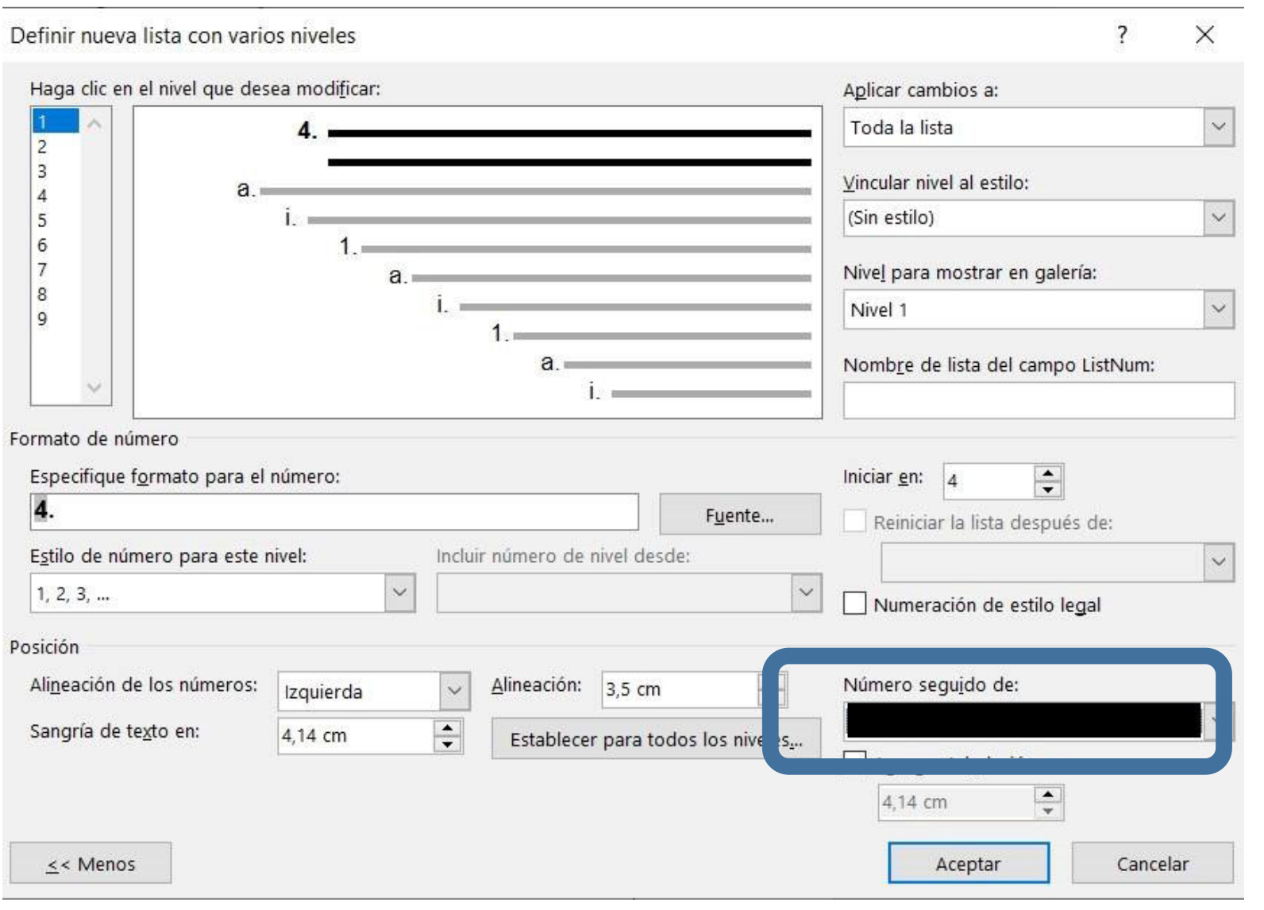This screenshot has height=910, width=1264.
Task: Expand 'Estilo de número para este nivel' dropdown
Action: [399, 593]
